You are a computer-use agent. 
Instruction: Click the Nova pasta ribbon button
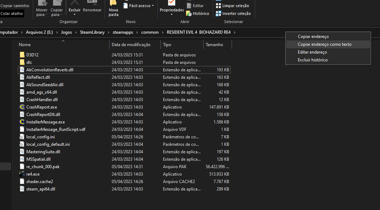pos(114,9)
